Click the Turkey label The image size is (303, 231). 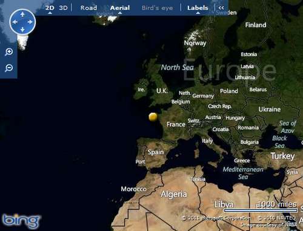coord(282,156)
